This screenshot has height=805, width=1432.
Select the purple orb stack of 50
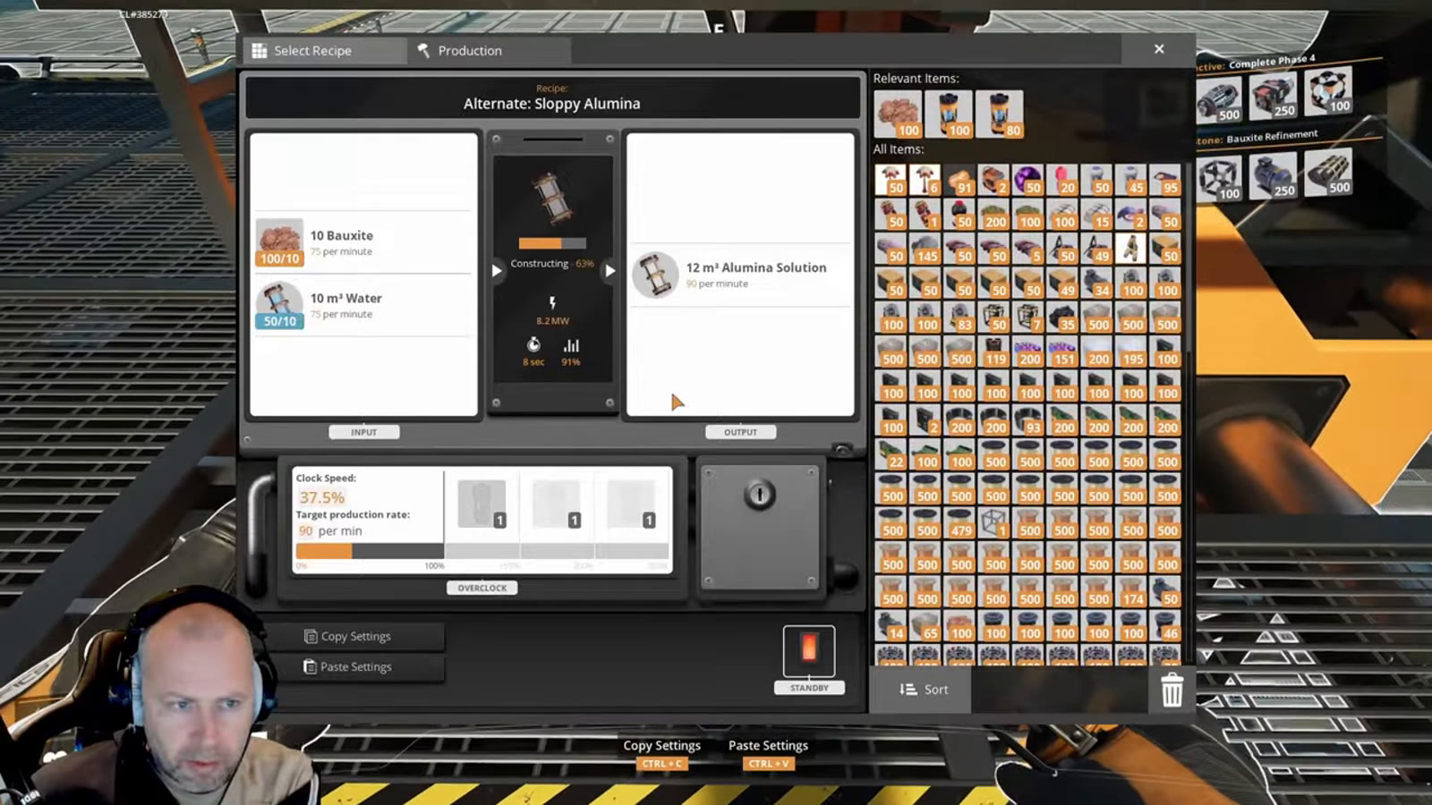(1028, 180)
